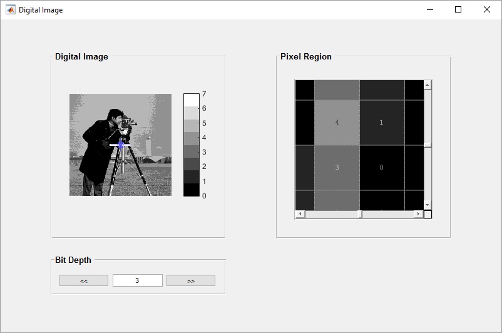The height and width of the screenshot is (333, 502).
Task: Click the black level 0 colorbar swatch
Action: tap(191, 190)
